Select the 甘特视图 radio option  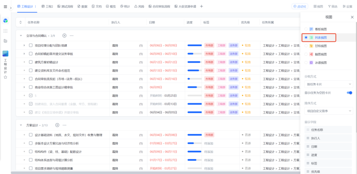(306, 46)
